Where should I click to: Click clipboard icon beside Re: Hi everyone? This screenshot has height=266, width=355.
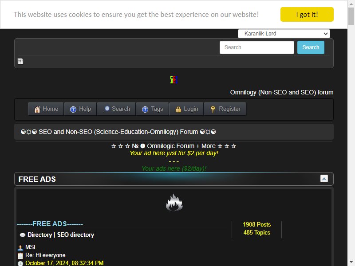click(x=20, y=256)
